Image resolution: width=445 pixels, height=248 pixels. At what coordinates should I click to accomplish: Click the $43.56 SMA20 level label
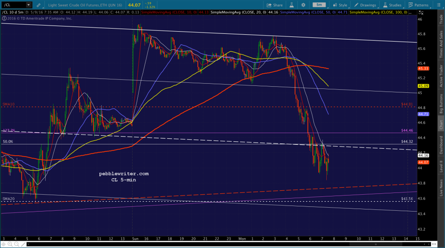tap(407, 199)
